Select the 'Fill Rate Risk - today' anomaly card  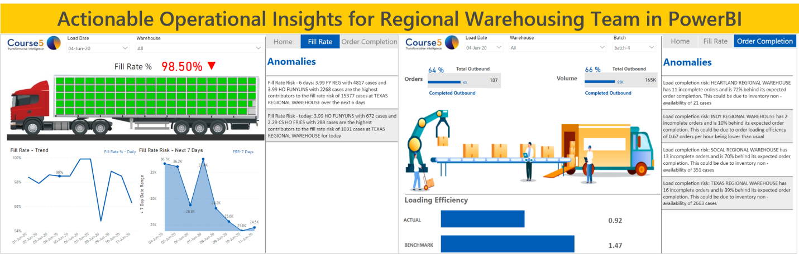332,125
